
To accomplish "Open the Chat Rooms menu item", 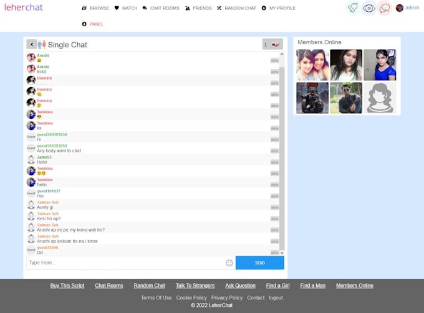I will pos(161,8).
